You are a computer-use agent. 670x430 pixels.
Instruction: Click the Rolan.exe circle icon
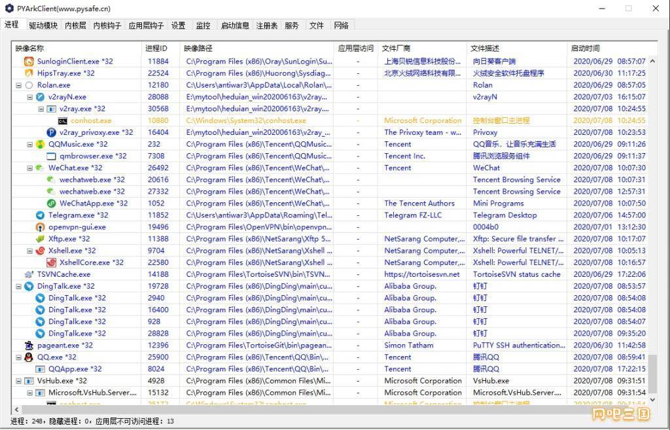(x=29, y=85)
